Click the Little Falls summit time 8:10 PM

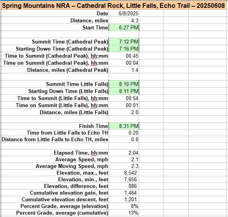124,84
